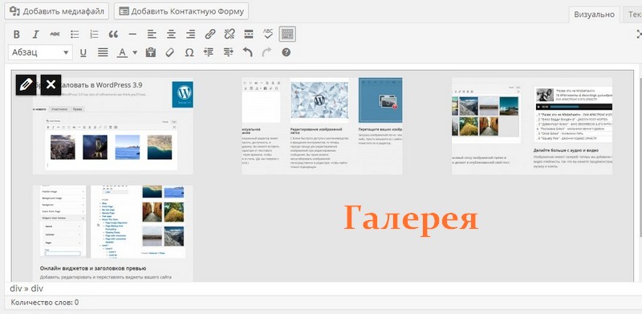Apply blockquote formatting
Screen dimensions: 642x314
click(x=113, y=35)
